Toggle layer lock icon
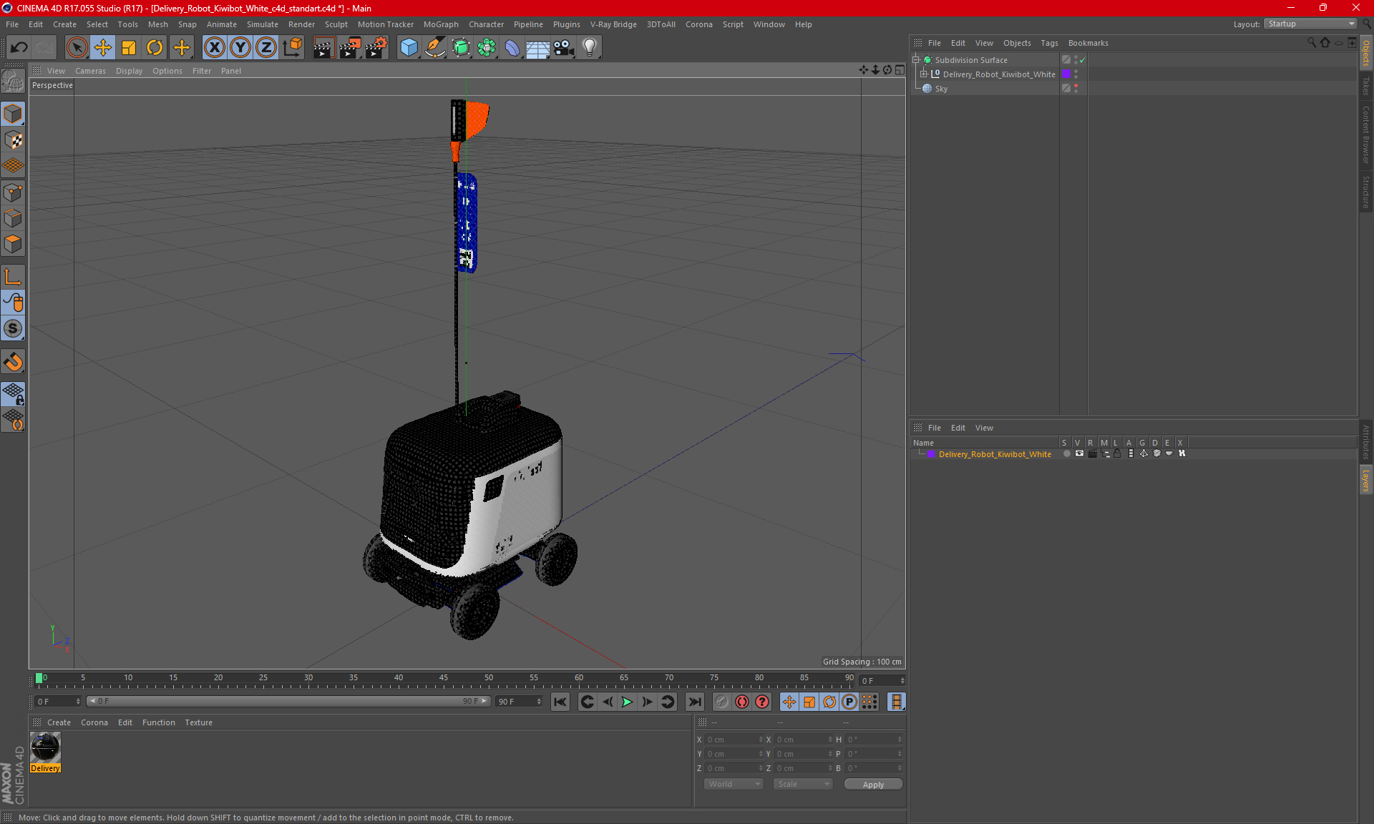 (x=1117, y=453)
